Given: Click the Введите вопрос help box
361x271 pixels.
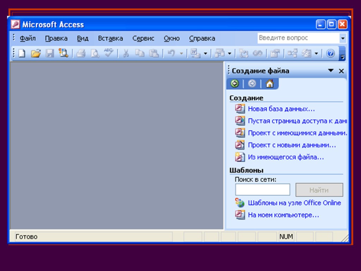Looking at the screenshot, I should 299,38.
